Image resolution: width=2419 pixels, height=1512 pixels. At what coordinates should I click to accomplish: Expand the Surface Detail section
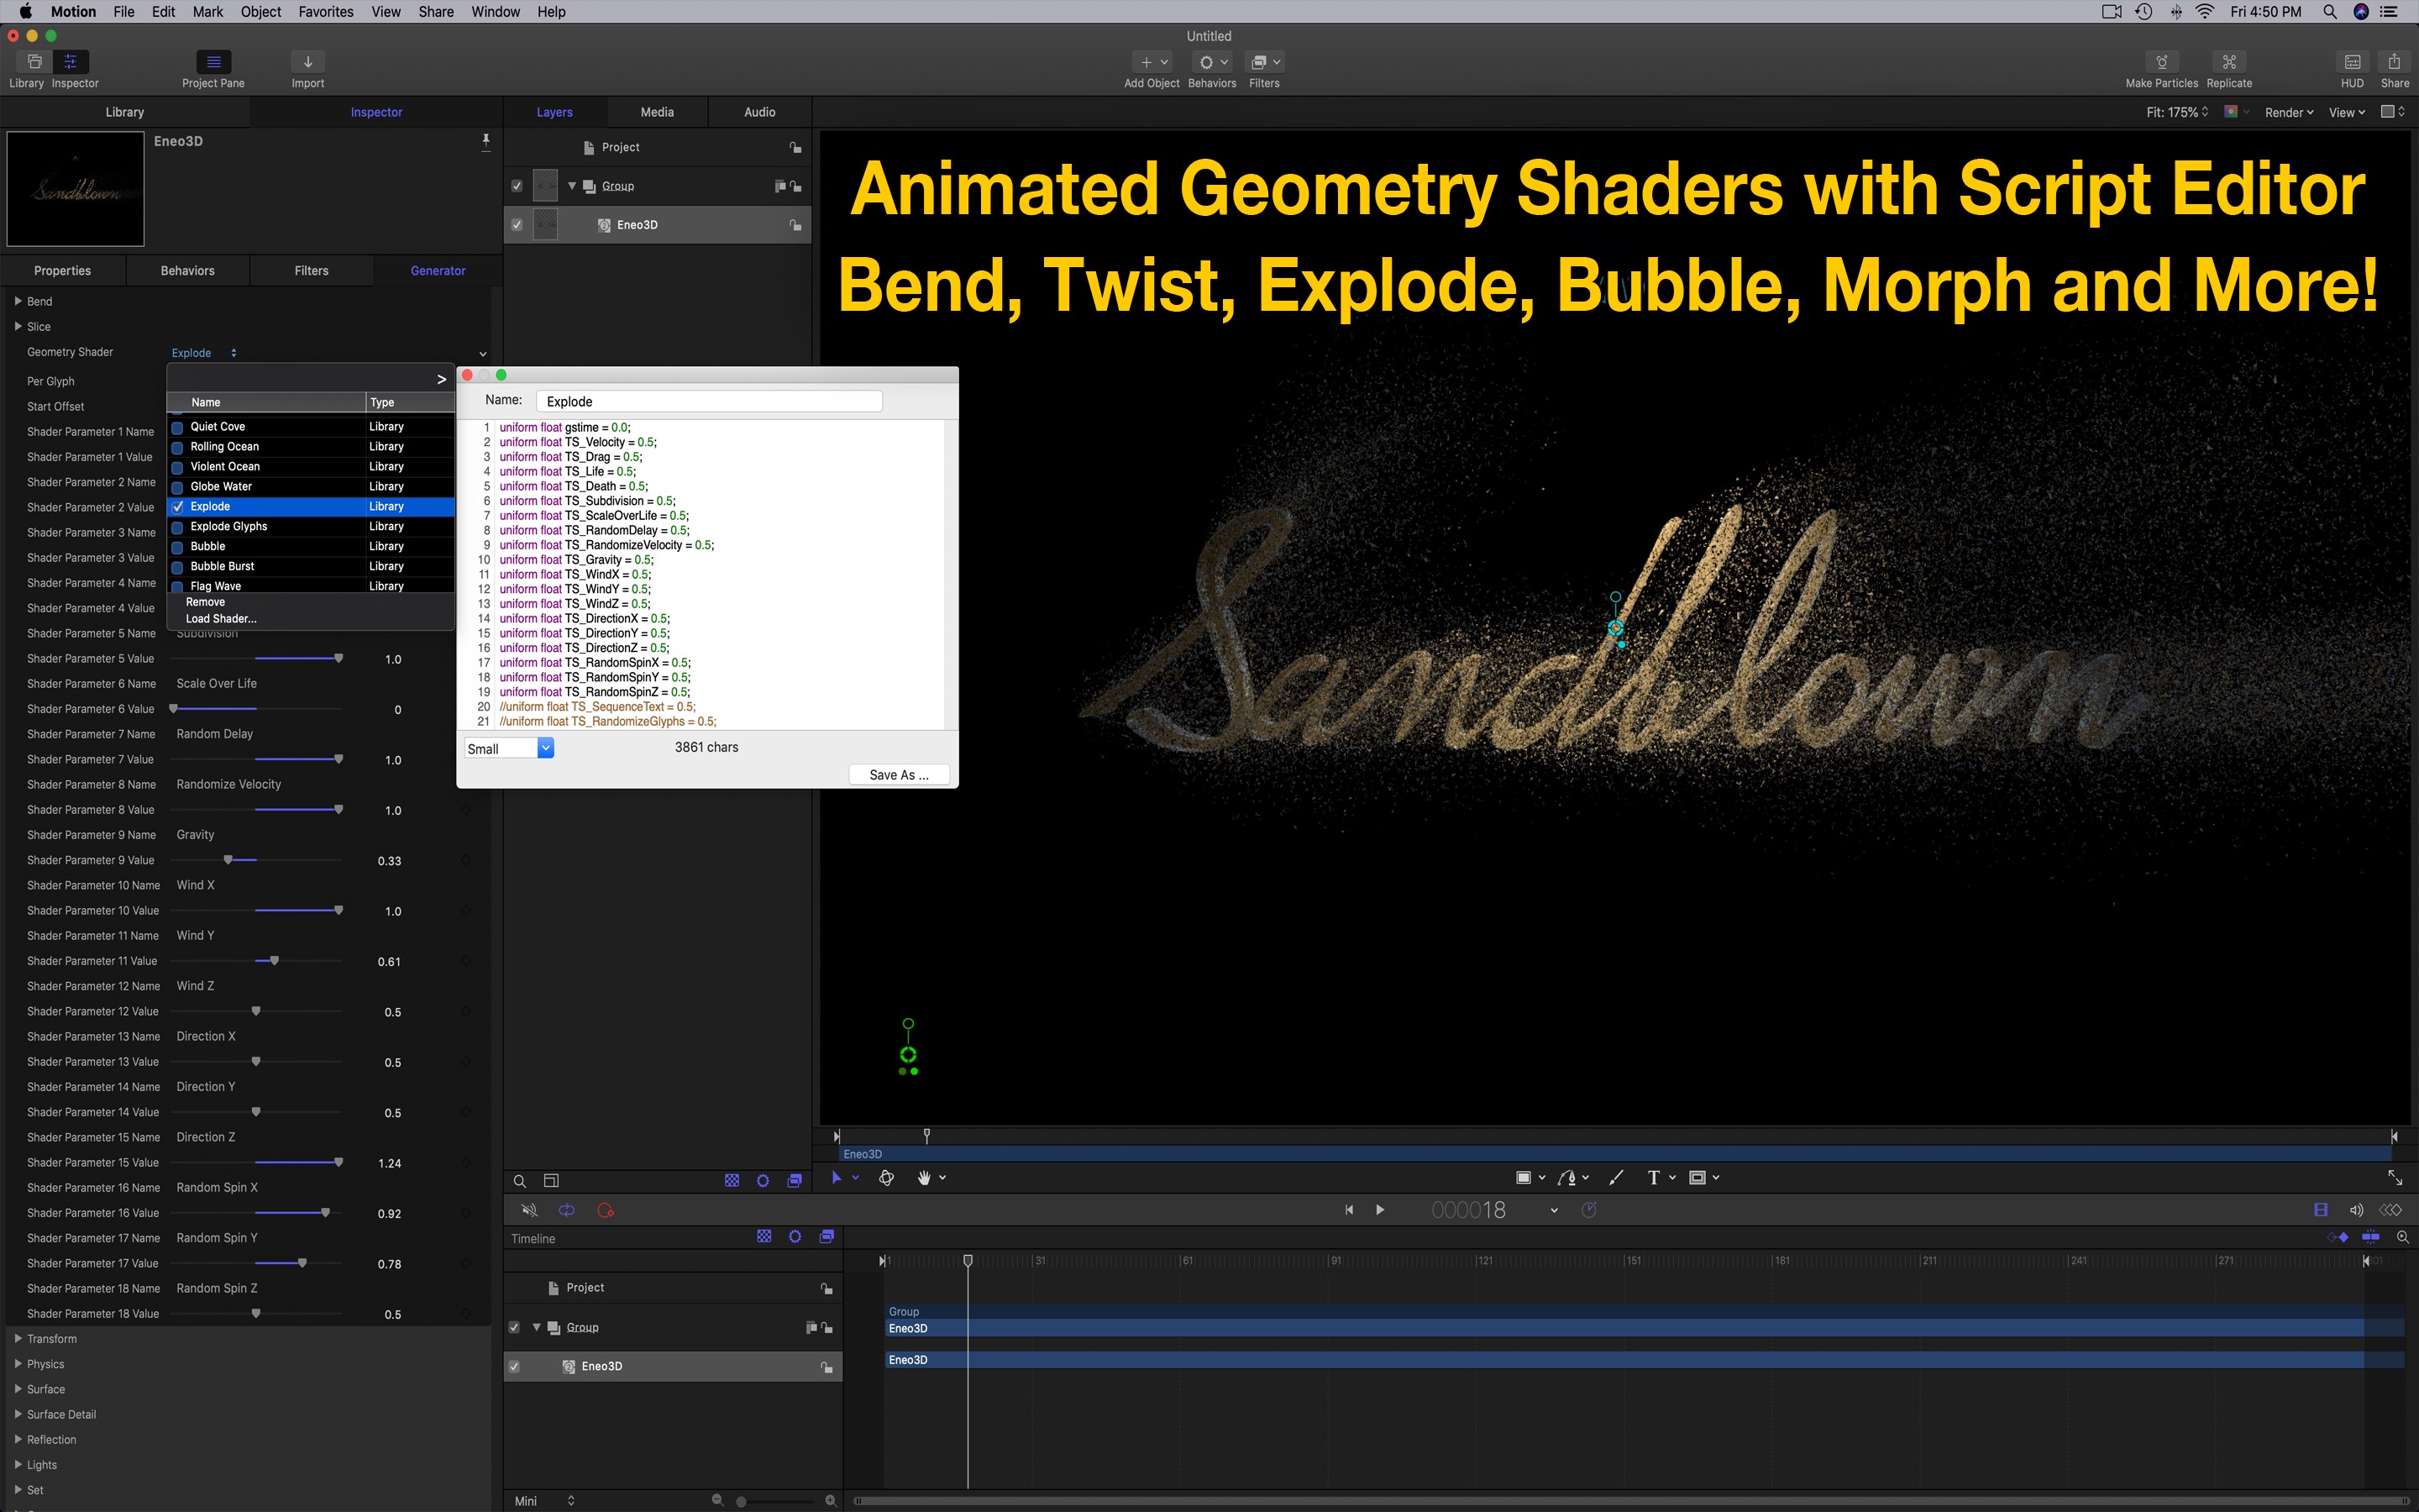pyautogui.click(x=18, y=1414)
